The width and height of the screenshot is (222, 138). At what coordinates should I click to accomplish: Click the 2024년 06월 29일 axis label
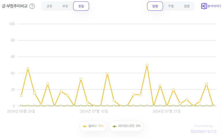pos(21,111)
